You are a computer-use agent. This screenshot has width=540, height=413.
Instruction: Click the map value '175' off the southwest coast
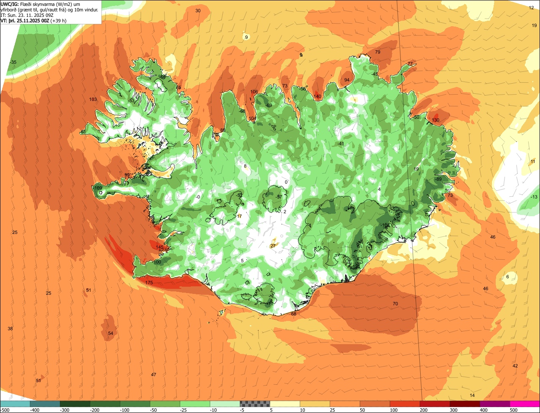149,283
